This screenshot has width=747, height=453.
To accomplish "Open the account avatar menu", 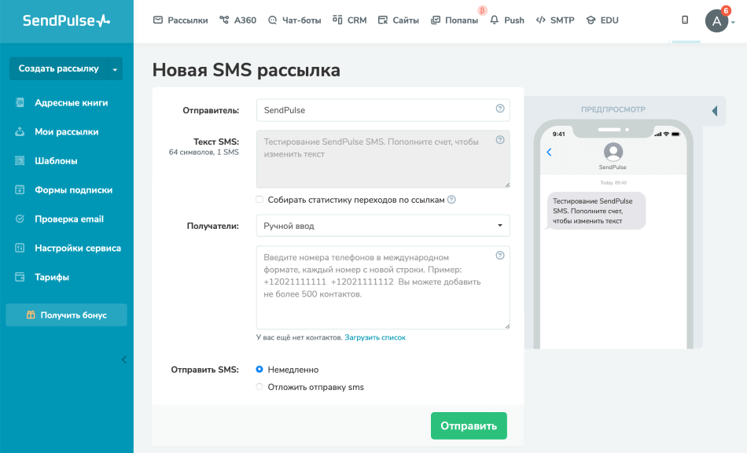I will [716, 21].
